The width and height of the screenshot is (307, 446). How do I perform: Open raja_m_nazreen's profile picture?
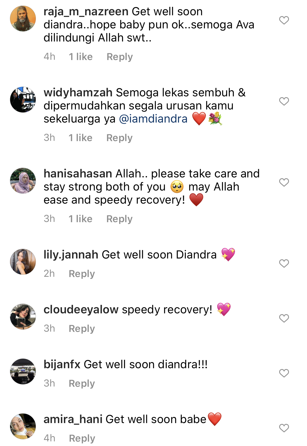(23, 19)
